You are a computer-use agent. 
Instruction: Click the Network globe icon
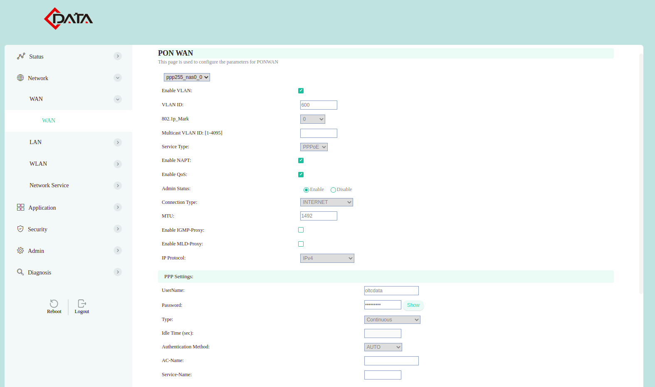[x=20, y=78]
